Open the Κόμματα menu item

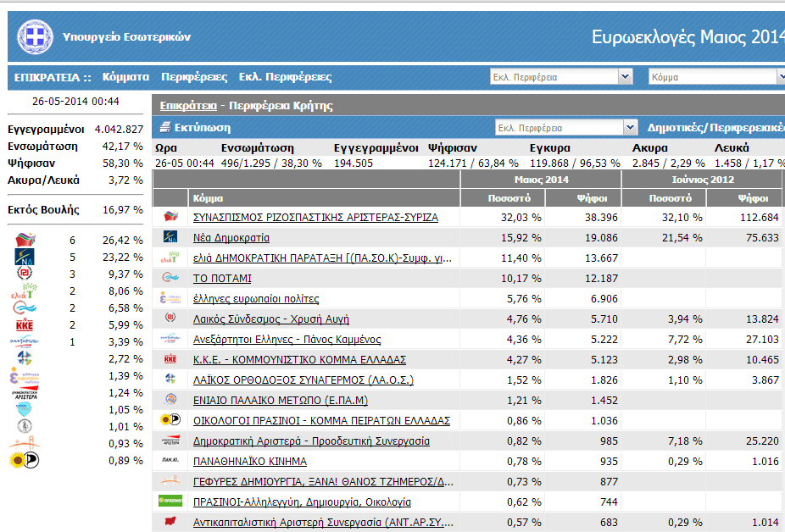tap(125, 77)
